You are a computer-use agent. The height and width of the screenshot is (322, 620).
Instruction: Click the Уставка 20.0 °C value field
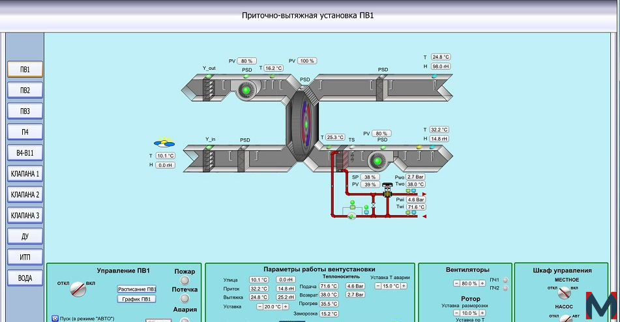(x=273, y=306)
